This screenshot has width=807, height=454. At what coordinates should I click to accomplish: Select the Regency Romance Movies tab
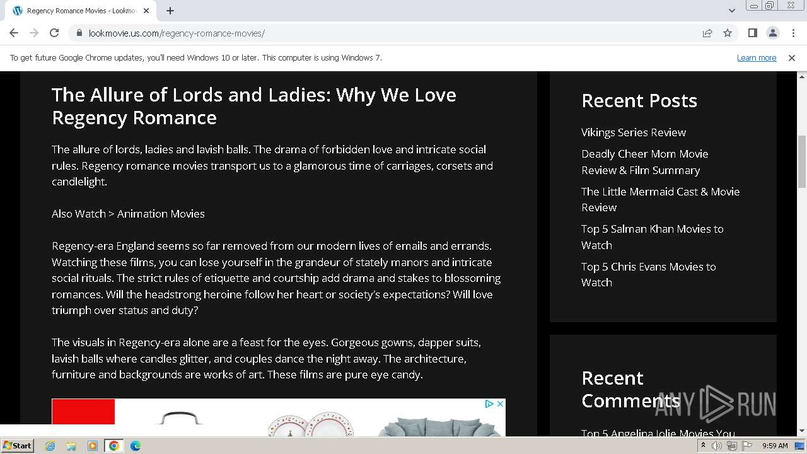tap(81, 11)
